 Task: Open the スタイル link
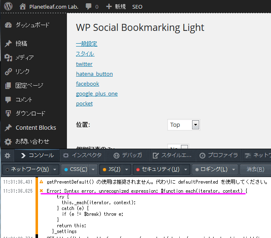tap(85, 54)
